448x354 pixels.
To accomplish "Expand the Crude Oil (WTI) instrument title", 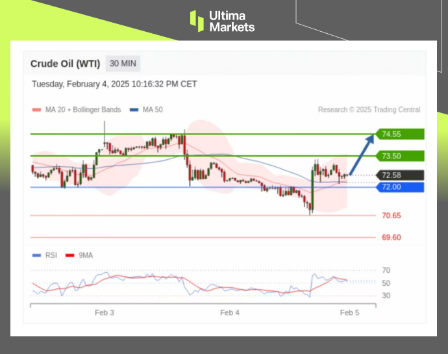I will point(65,64).
